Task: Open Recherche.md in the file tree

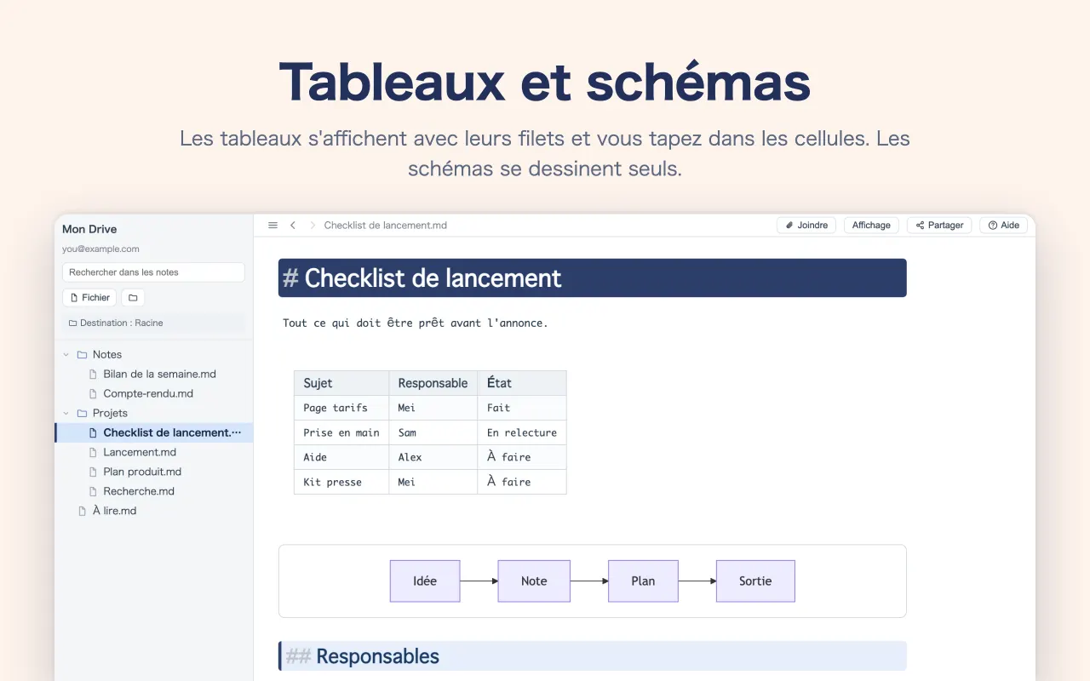Action: [x=154, y=491]
